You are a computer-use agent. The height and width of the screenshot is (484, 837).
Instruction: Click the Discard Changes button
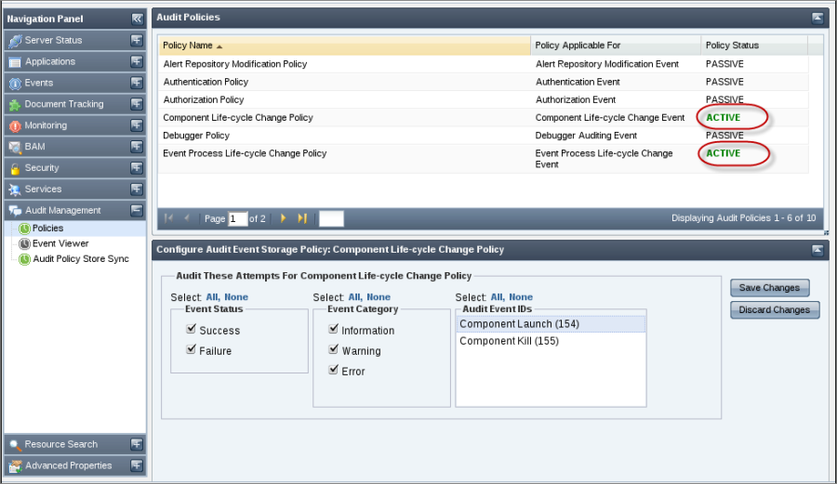pos(775,310)
